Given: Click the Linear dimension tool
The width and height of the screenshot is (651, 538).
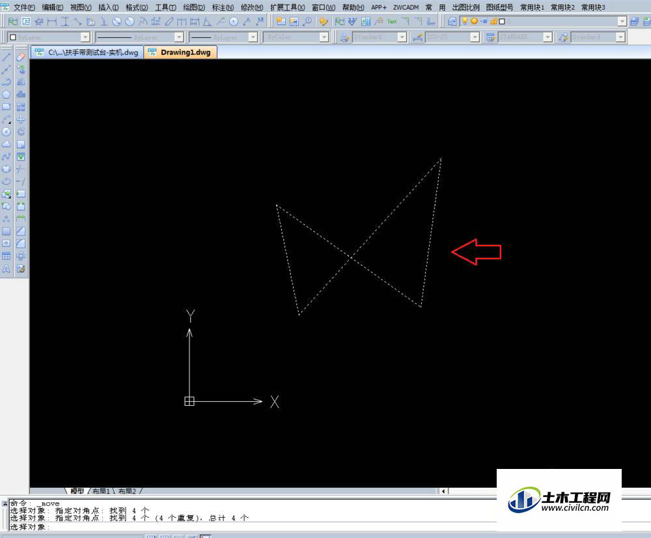Looking at the screenshot, I should [x=52, y=21].
